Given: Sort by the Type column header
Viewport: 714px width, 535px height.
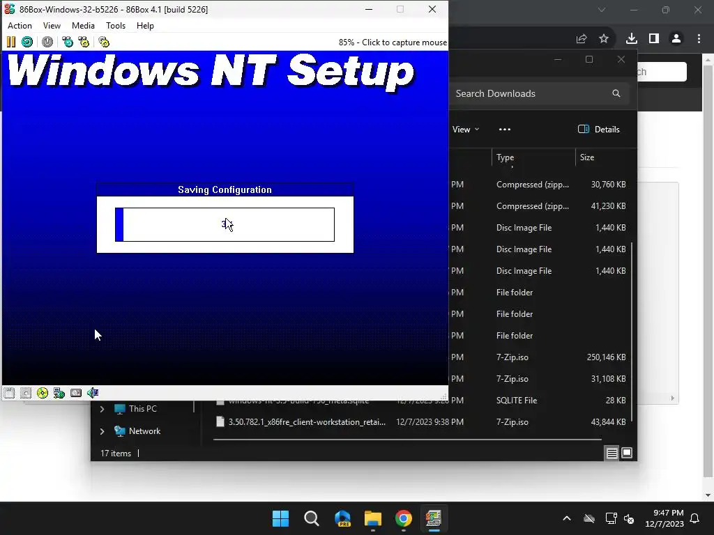Looking at the screenshot, I should (533, 157).
